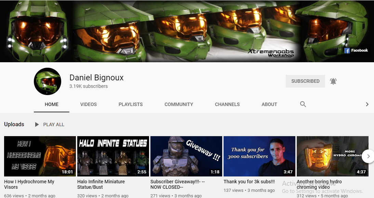Click the 2:55 duration badge
The image size is (374, 198).
[x=142, y=172]
